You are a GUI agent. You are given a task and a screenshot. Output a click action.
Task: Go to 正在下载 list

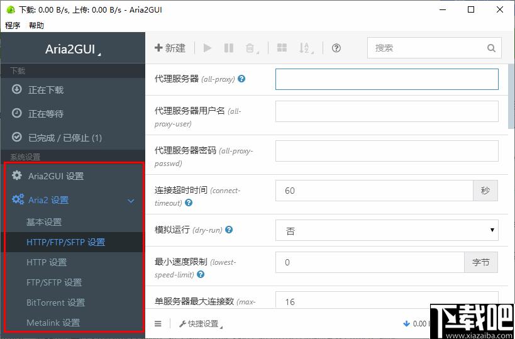click(x=72, y=90)
